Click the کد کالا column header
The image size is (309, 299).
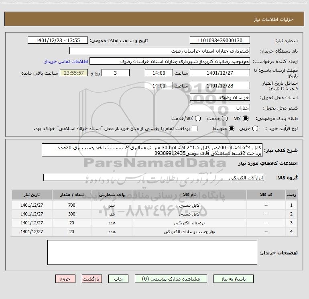[x=266, y=195]
